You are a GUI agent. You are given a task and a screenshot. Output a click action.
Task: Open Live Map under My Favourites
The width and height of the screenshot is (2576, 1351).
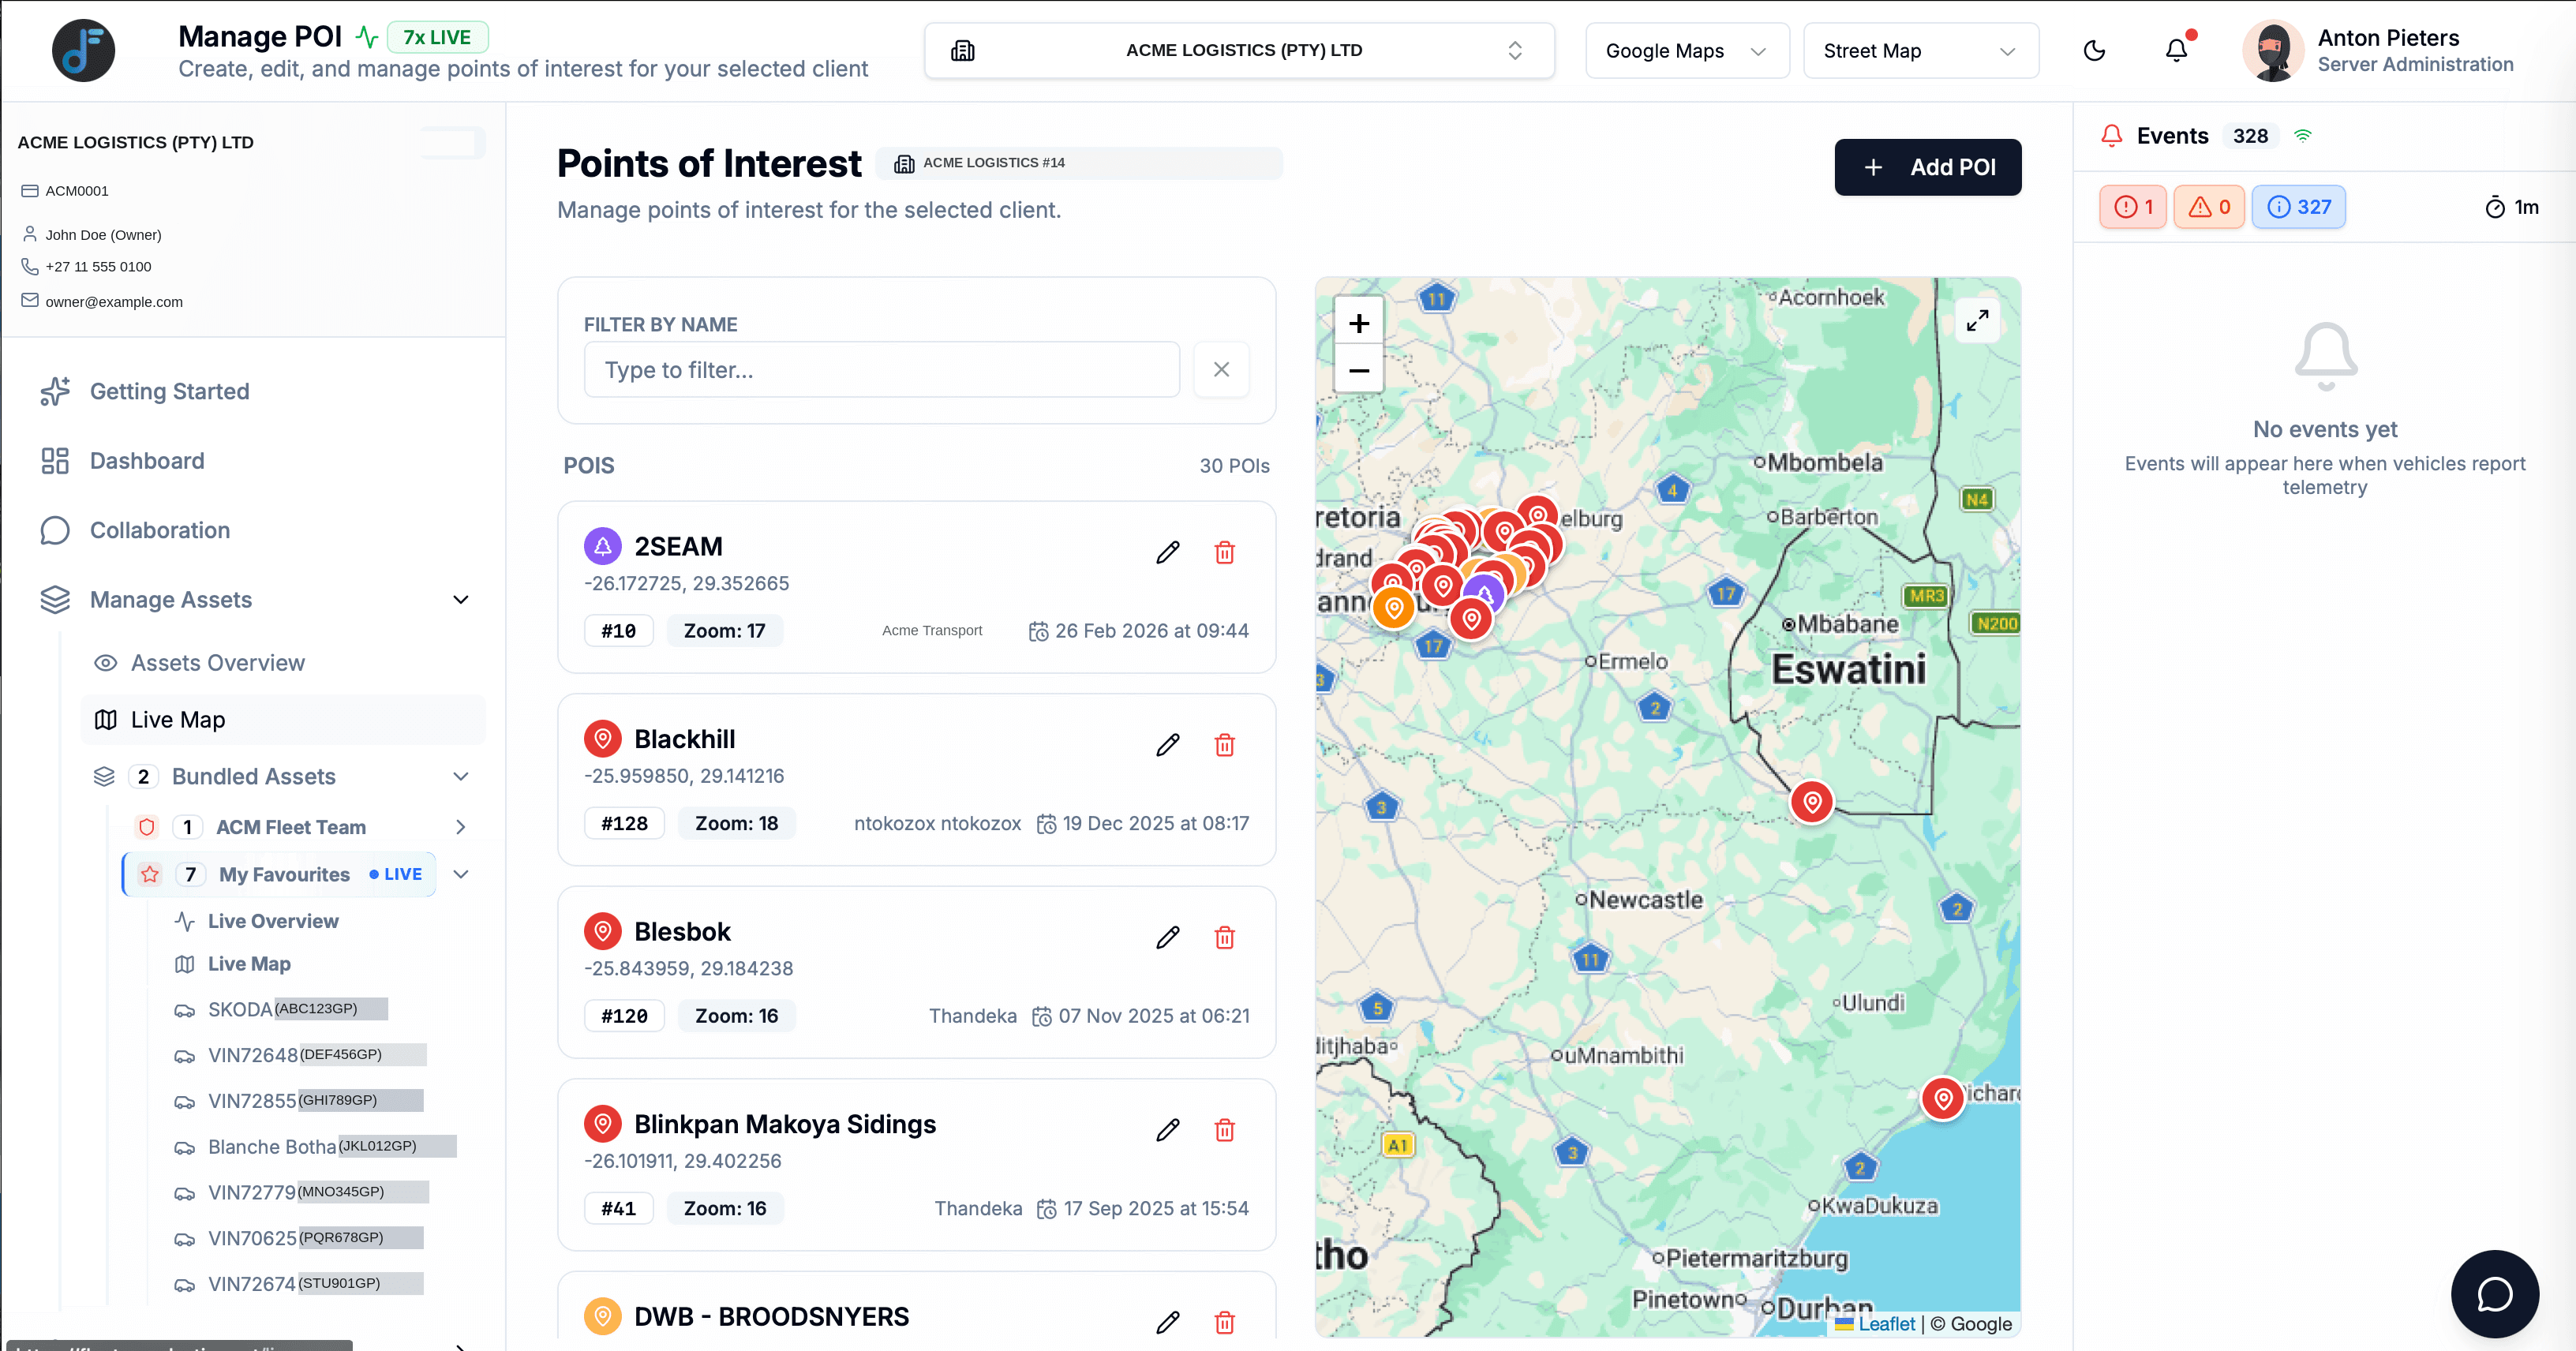[x=249, y=964]
